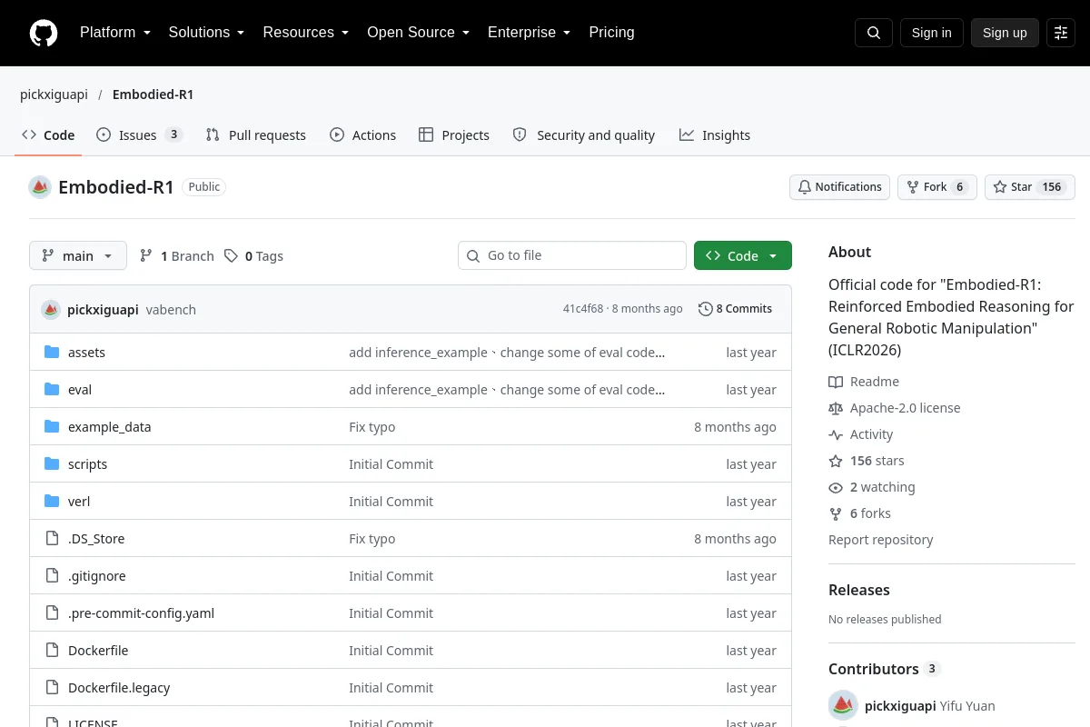Image resolution: width=1090 pixels, height=727 pixels.
Task: Open the 0 Tags link
Action: pos(254,256)
